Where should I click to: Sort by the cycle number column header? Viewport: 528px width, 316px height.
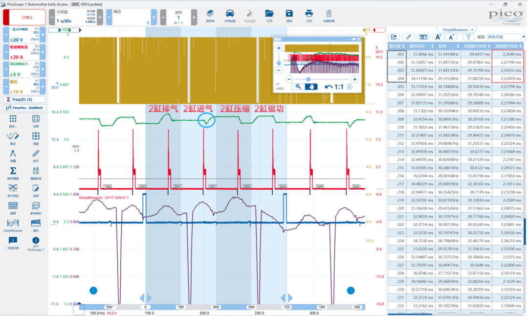pos(396,46)
